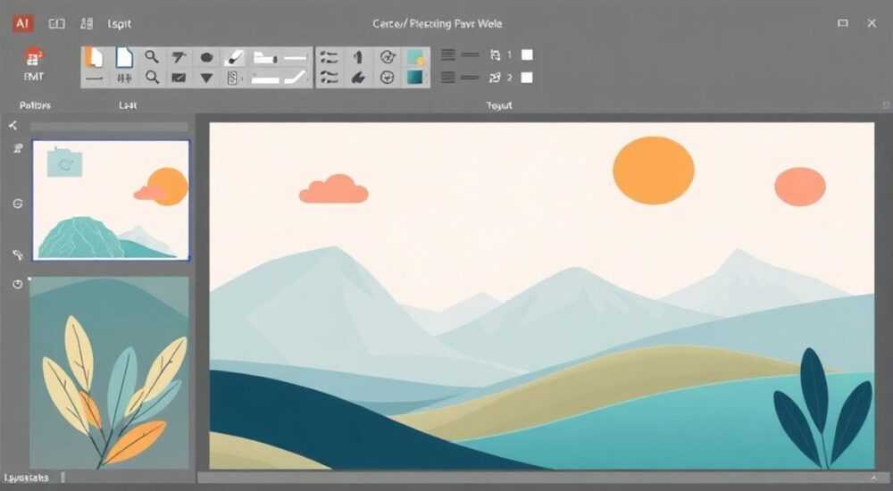Select the paintbrush tool
Screen dimensions: 893x491
click(x=234, y=57)
